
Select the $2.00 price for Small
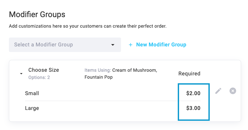click(193, 93)
